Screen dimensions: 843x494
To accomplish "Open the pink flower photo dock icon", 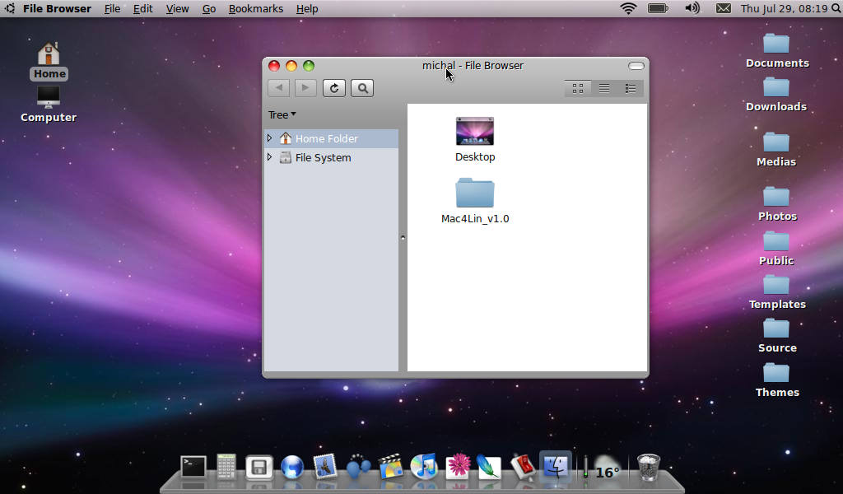I will click(x=458, y=466).
